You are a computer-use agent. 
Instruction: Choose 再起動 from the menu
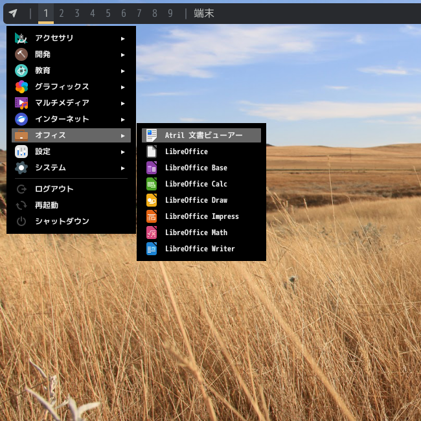coord(71,205)
